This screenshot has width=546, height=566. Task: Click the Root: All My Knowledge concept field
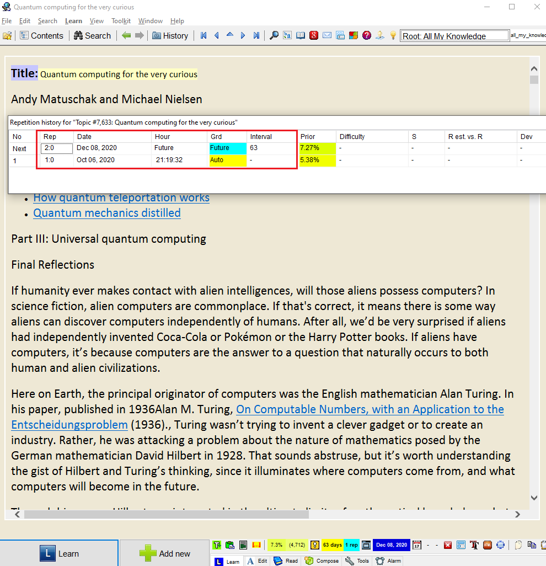[x=454, y=36]
